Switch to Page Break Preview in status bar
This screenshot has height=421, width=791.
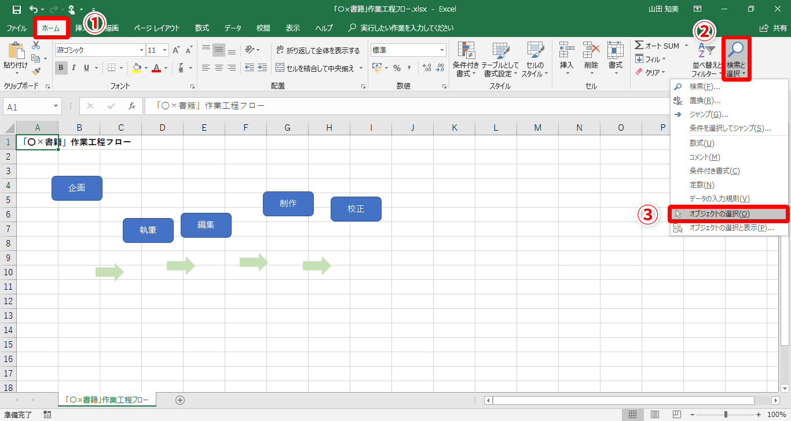[x=677, y=414]
